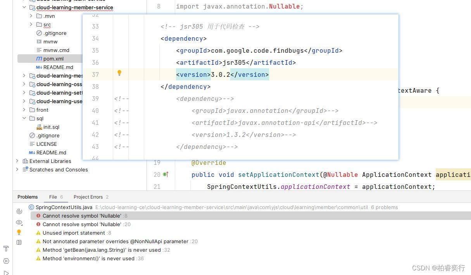The image size is (471, 275).
Task: Select 'Not annotated parameter overrides @NonNullApi' problem
Action: pos(251,241)
